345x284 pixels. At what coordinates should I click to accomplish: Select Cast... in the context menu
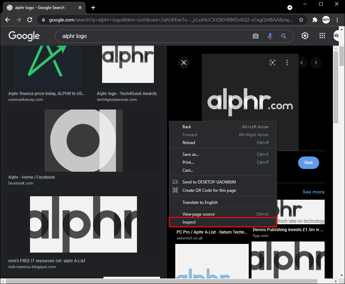coord(223,170)
